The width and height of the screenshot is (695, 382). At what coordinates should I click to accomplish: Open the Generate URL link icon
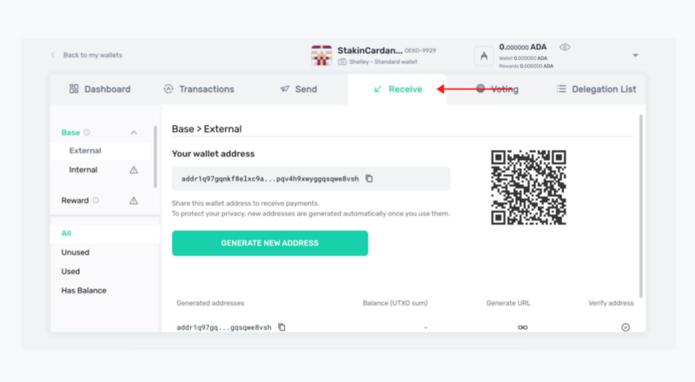point(523,327)
